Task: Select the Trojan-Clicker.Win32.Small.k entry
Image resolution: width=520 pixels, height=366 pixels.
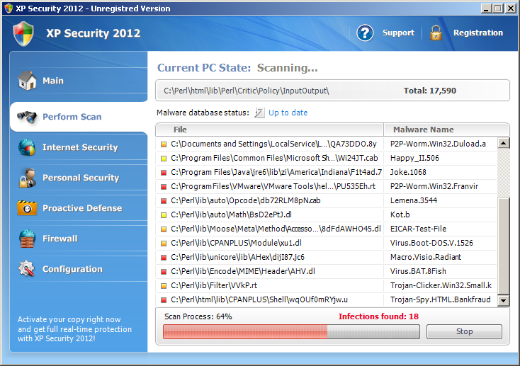Action: 441,285
